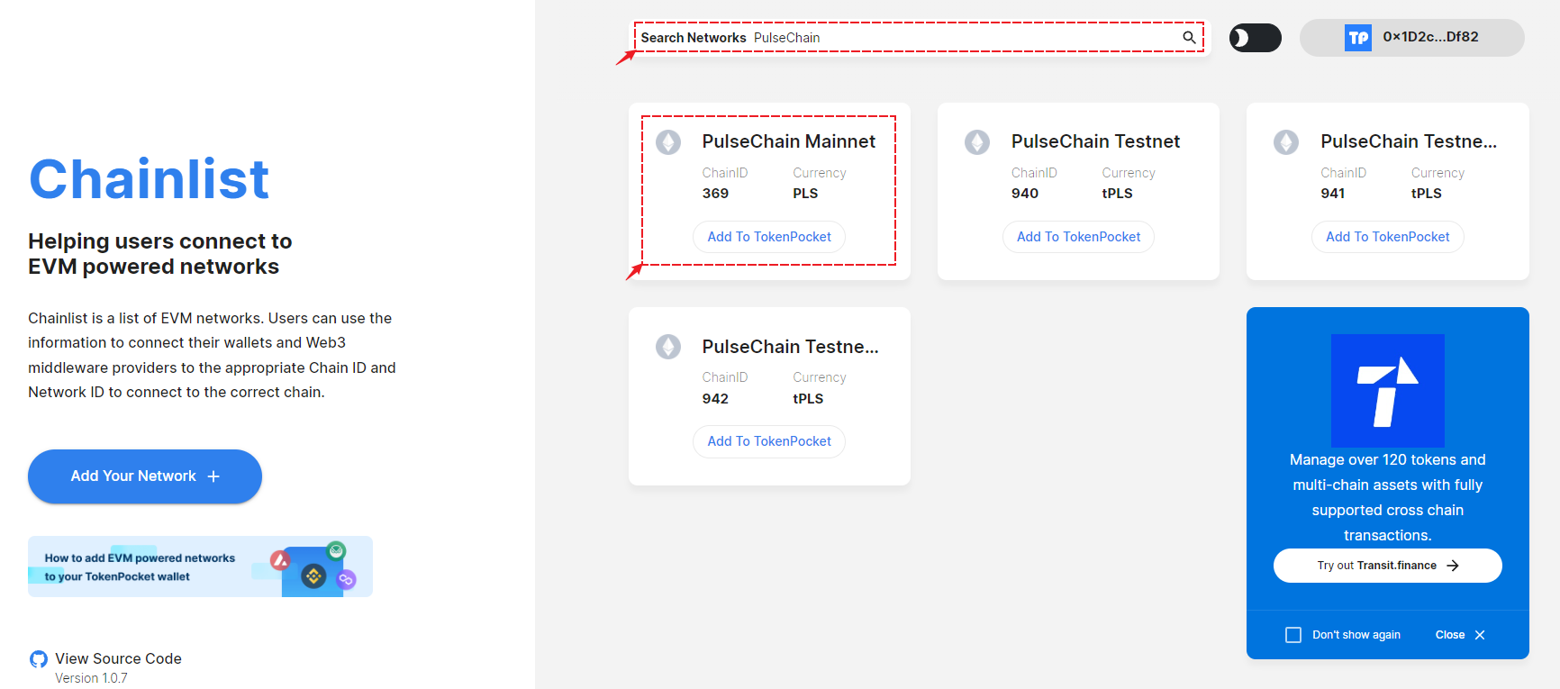1560x689 pixels.
Task: Click the Transit finance logo image
Action: pyautogui.click(x=1388, y=391)
